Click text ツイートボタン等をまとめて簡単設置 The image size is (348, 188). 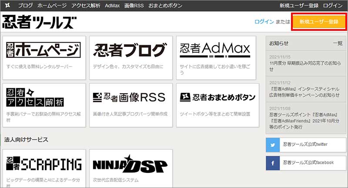point(215,114)
